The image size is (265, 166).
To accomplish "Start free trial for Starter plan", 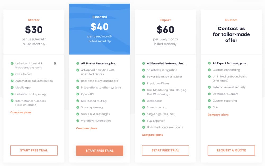I will pos(34,150).
